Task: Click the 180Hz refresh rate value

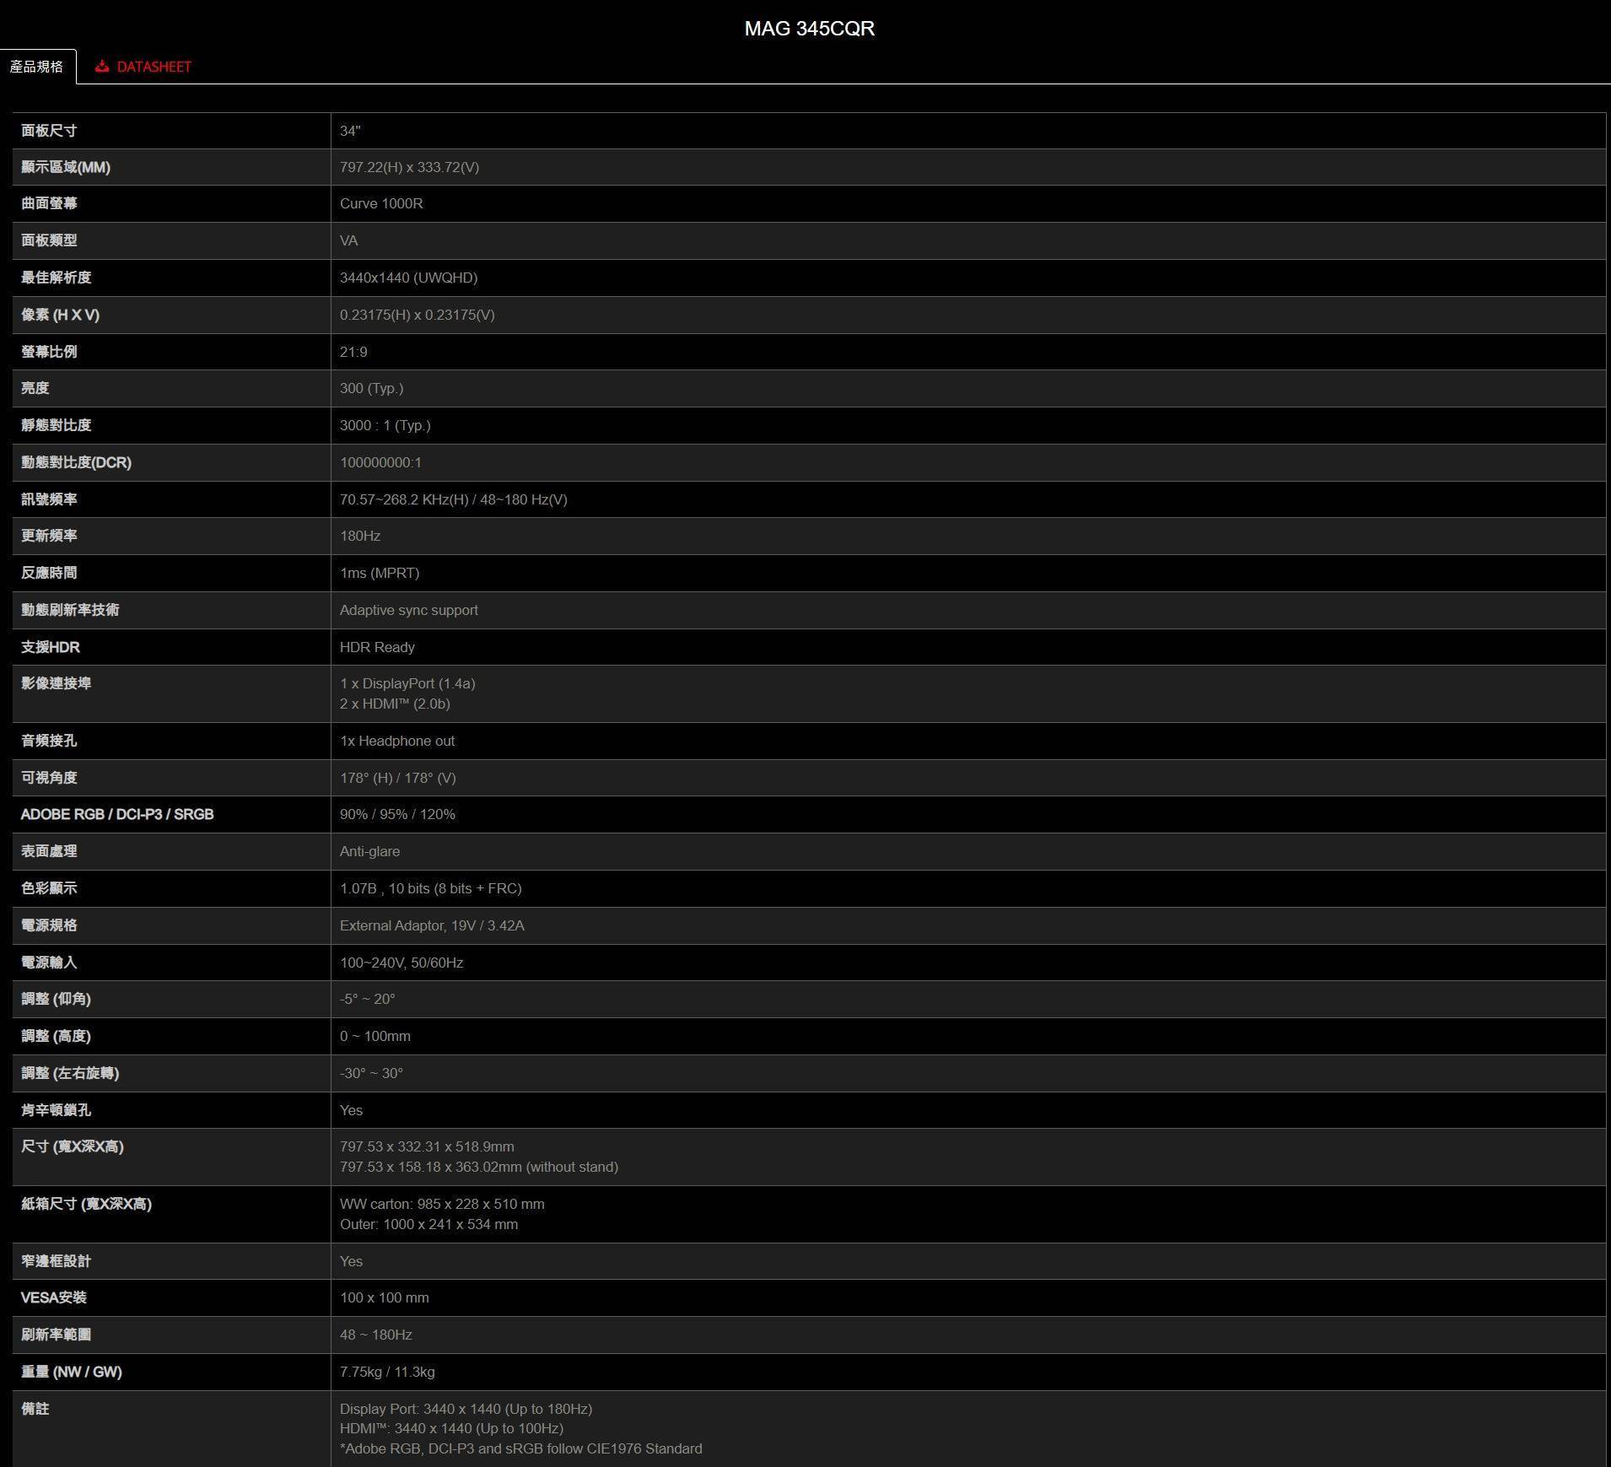Action: tap(360, 536)
